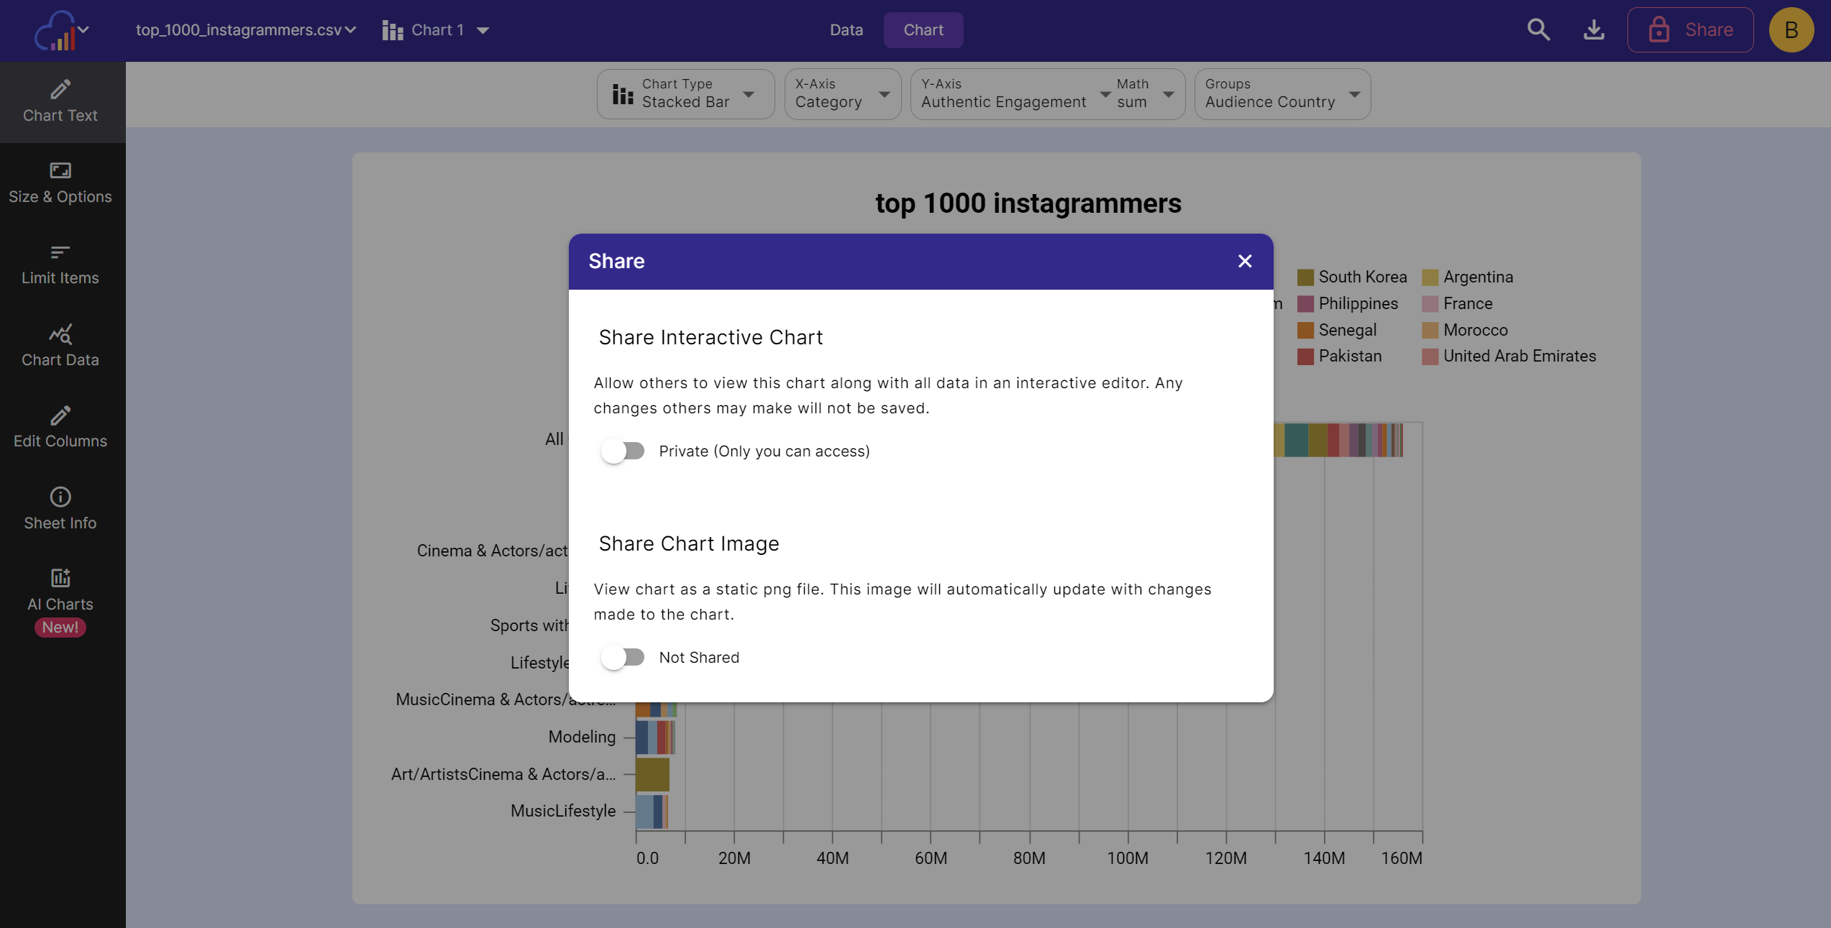Close the Share dialog

click(1245, 261)
